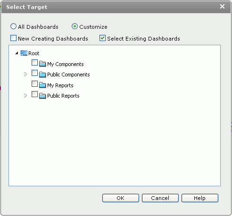The width and height of the screenshot is (232, 216).
Task: Close the Select Target dialog
Action: click(x=222, y=7)
